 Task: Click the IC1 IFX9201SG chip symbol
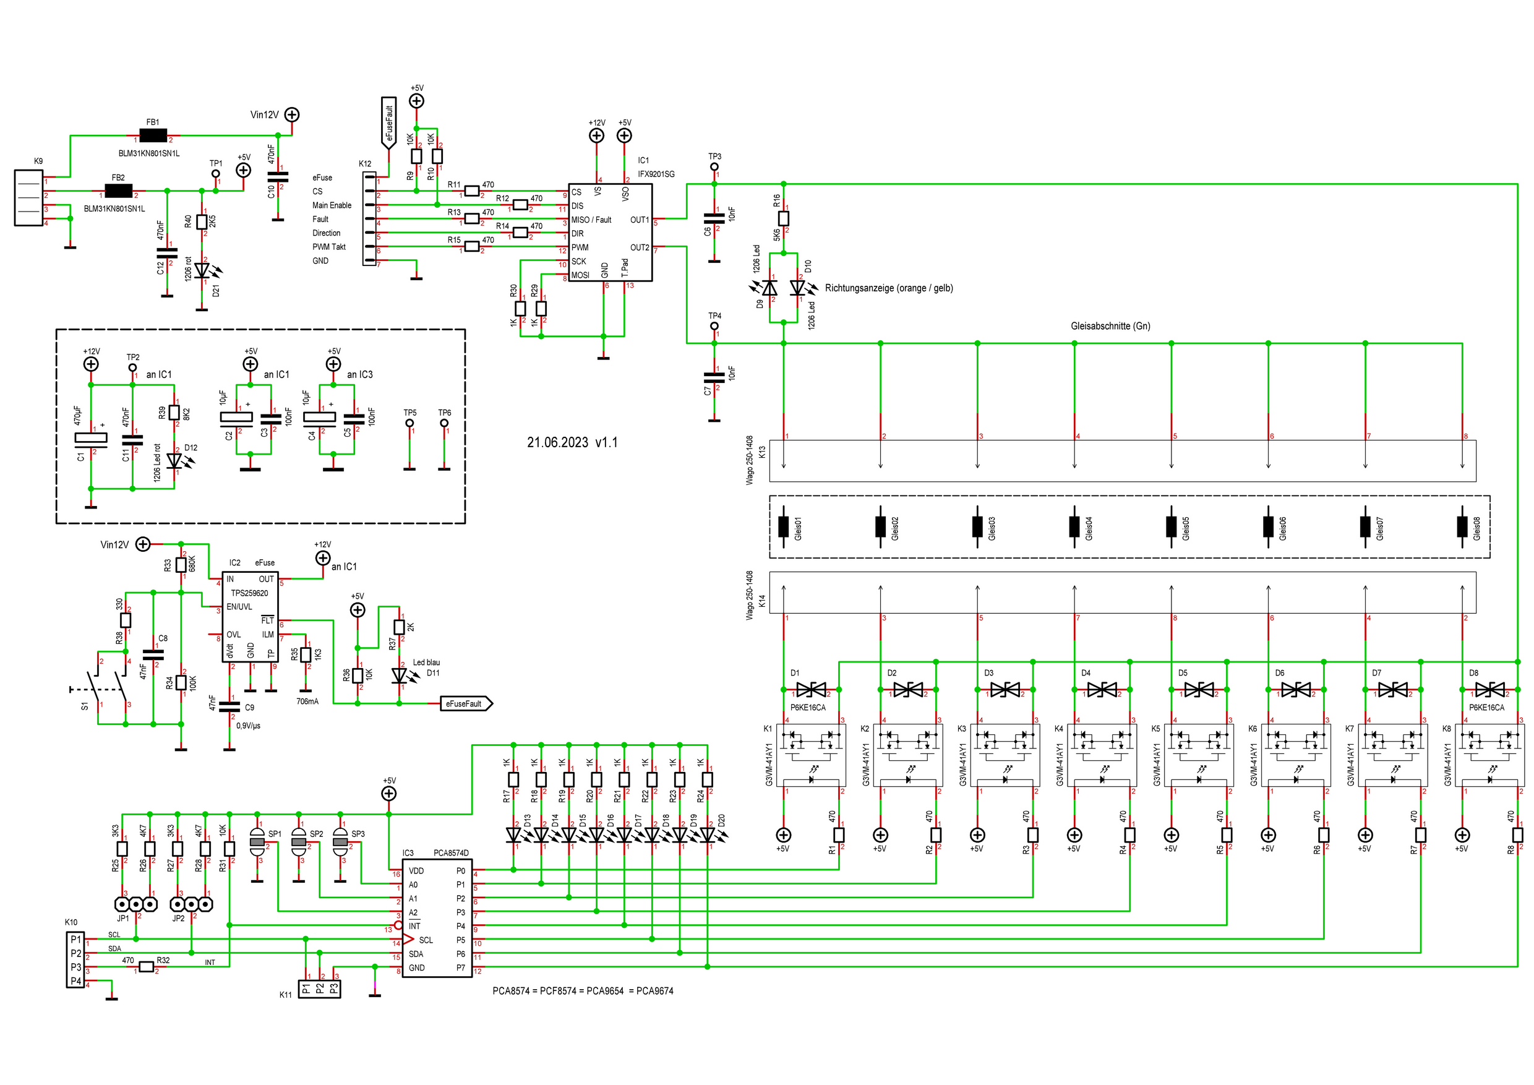609,232
